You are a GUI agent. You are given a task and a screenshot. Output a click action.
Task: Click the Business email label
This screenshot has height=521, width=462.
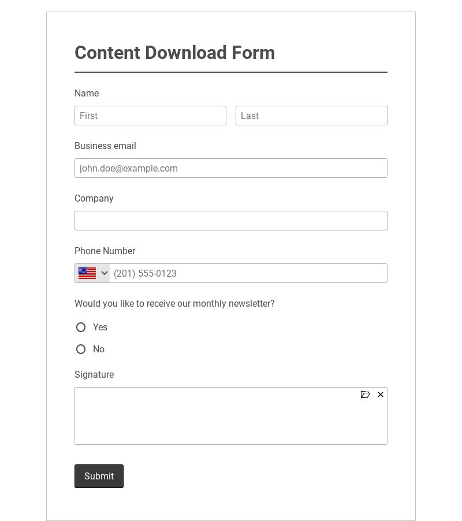point(105,146)
